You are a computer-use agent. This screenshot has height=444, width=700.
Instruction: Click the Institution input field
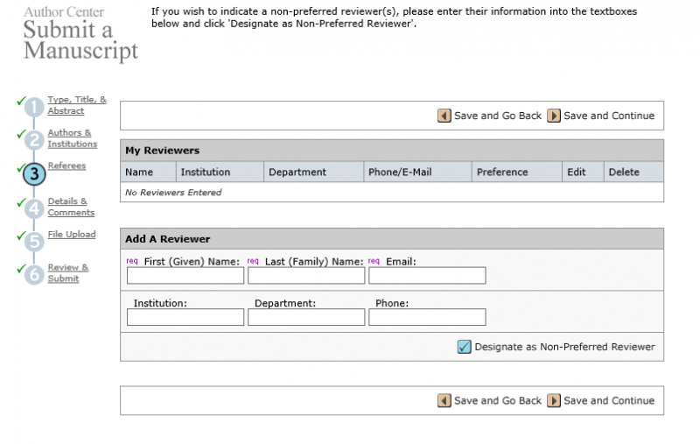point(185,317)
